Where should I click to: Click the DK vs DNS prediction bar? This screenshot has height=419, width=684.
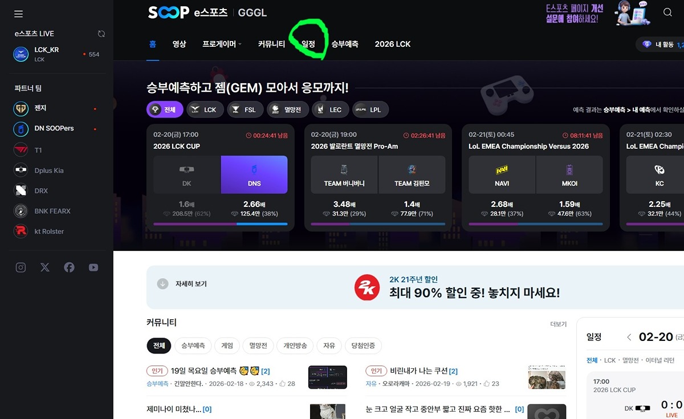click(221, 224)
